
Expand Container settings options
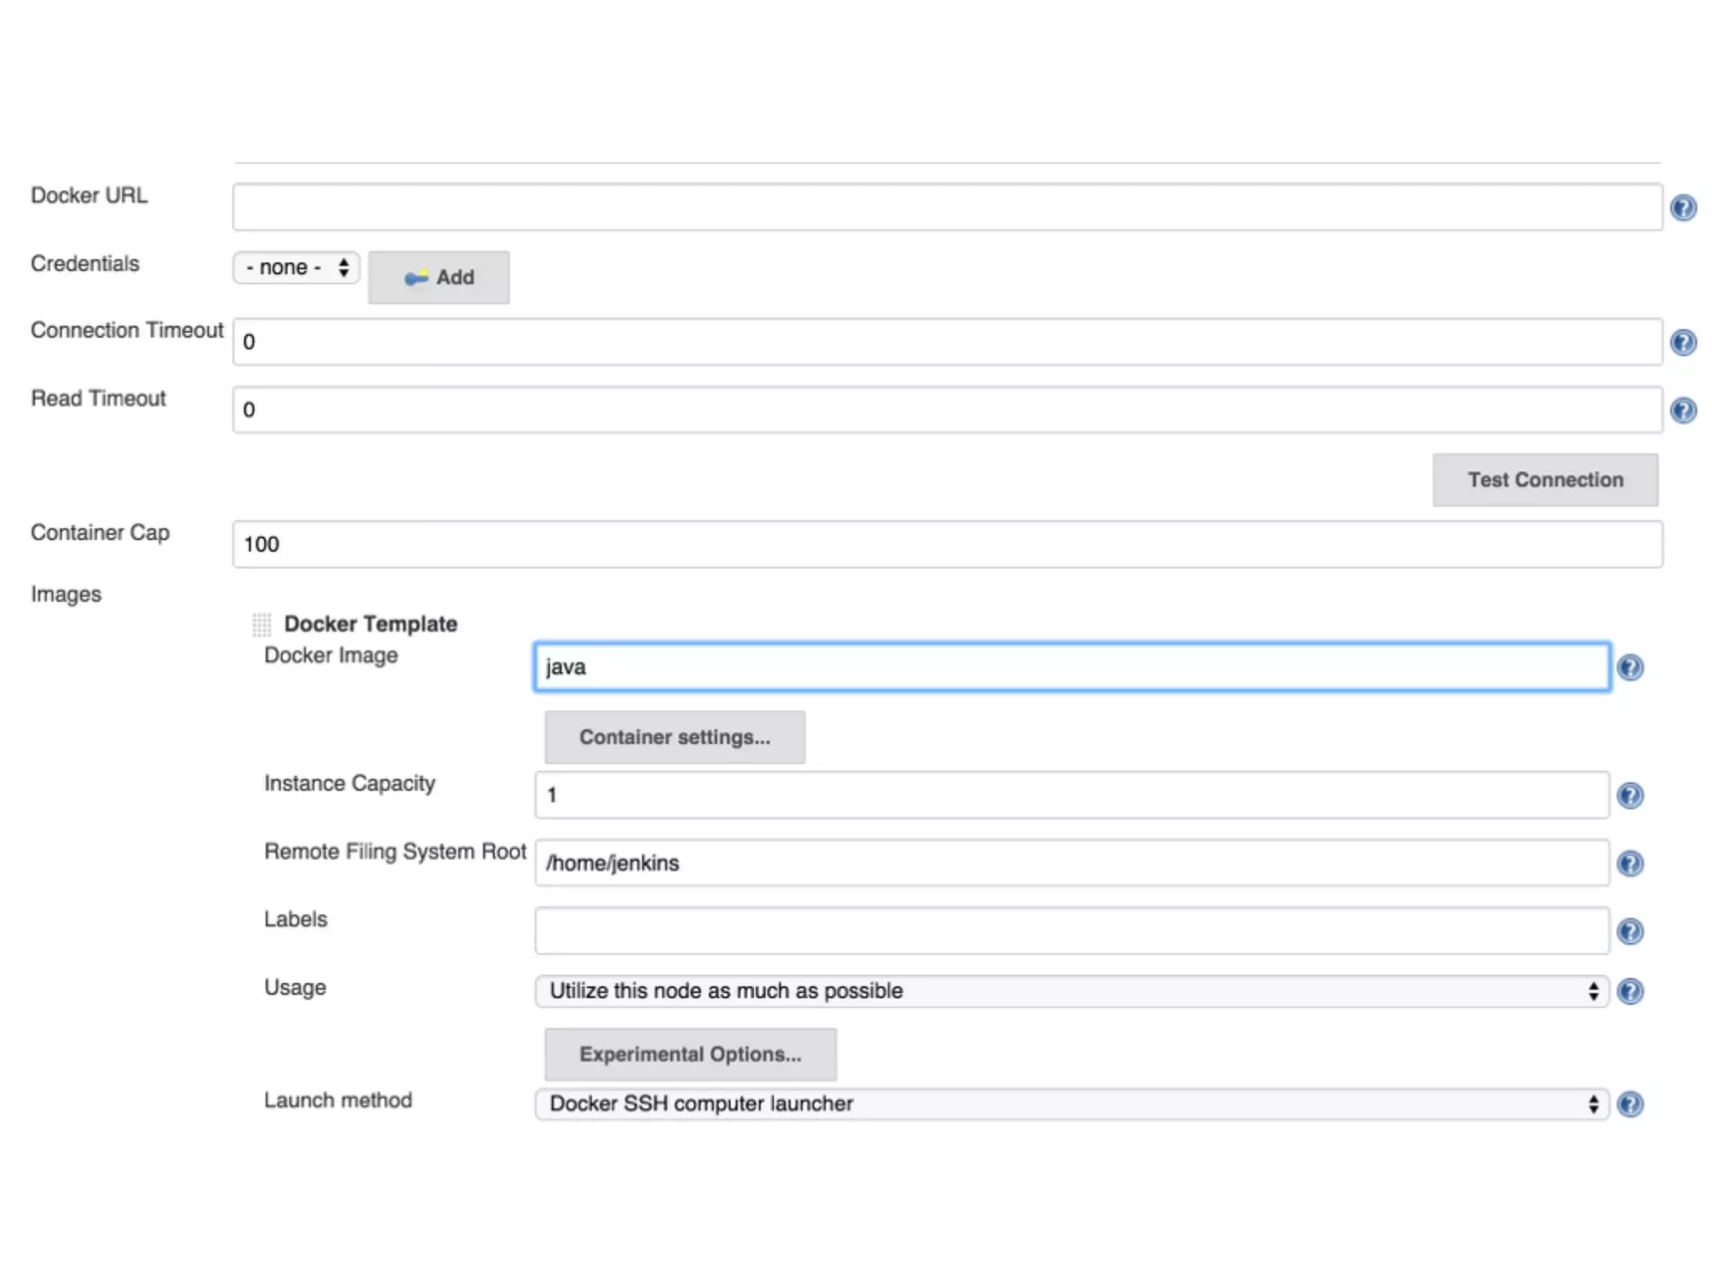point(675,737)
